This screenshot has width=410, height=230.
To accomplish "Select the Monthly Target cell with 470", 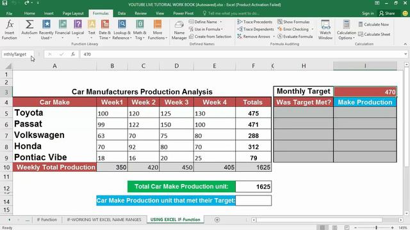I will pyautogui.click(x=365, y=91).
